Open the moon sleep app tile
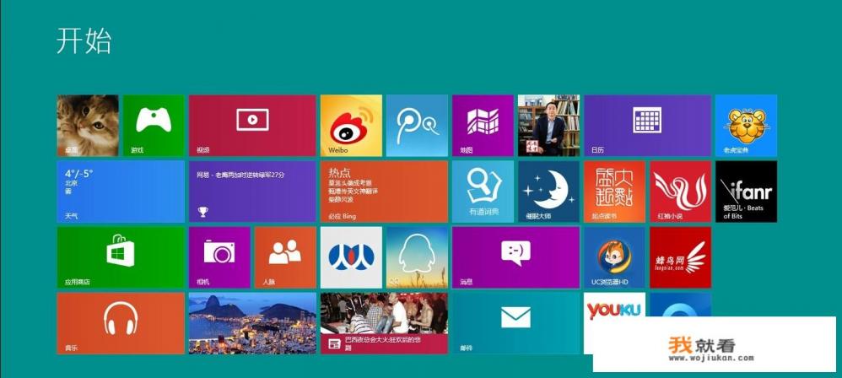Image resolution: width=842 pixels, height=378 pixels. [x=548, y=192]
